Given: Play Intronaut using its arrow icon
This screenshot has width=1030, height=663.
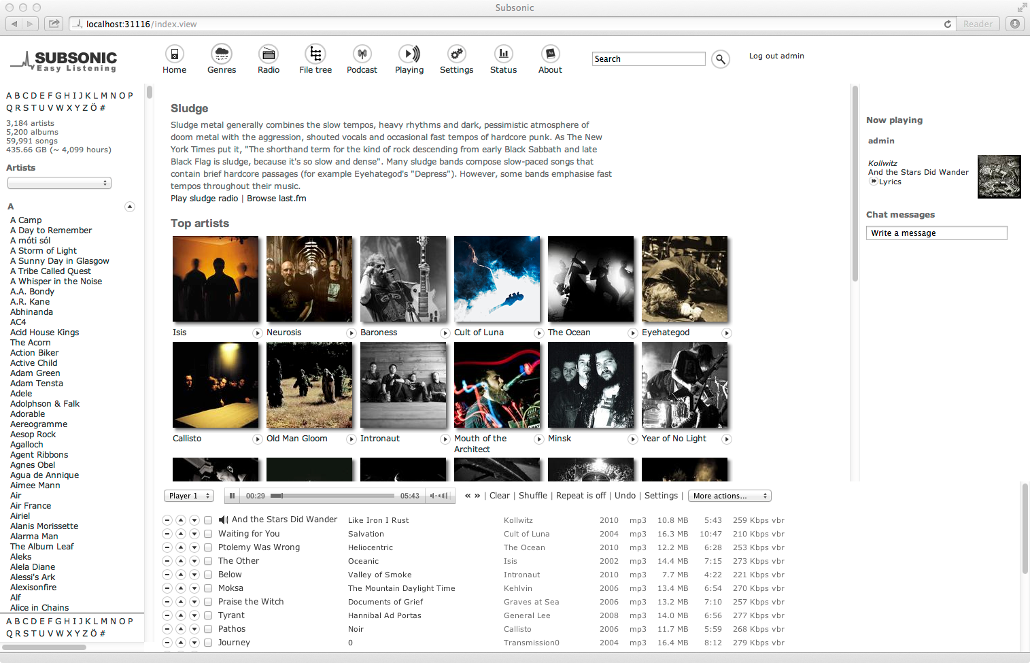Looking at the screenshot, I should click(445, 439).
